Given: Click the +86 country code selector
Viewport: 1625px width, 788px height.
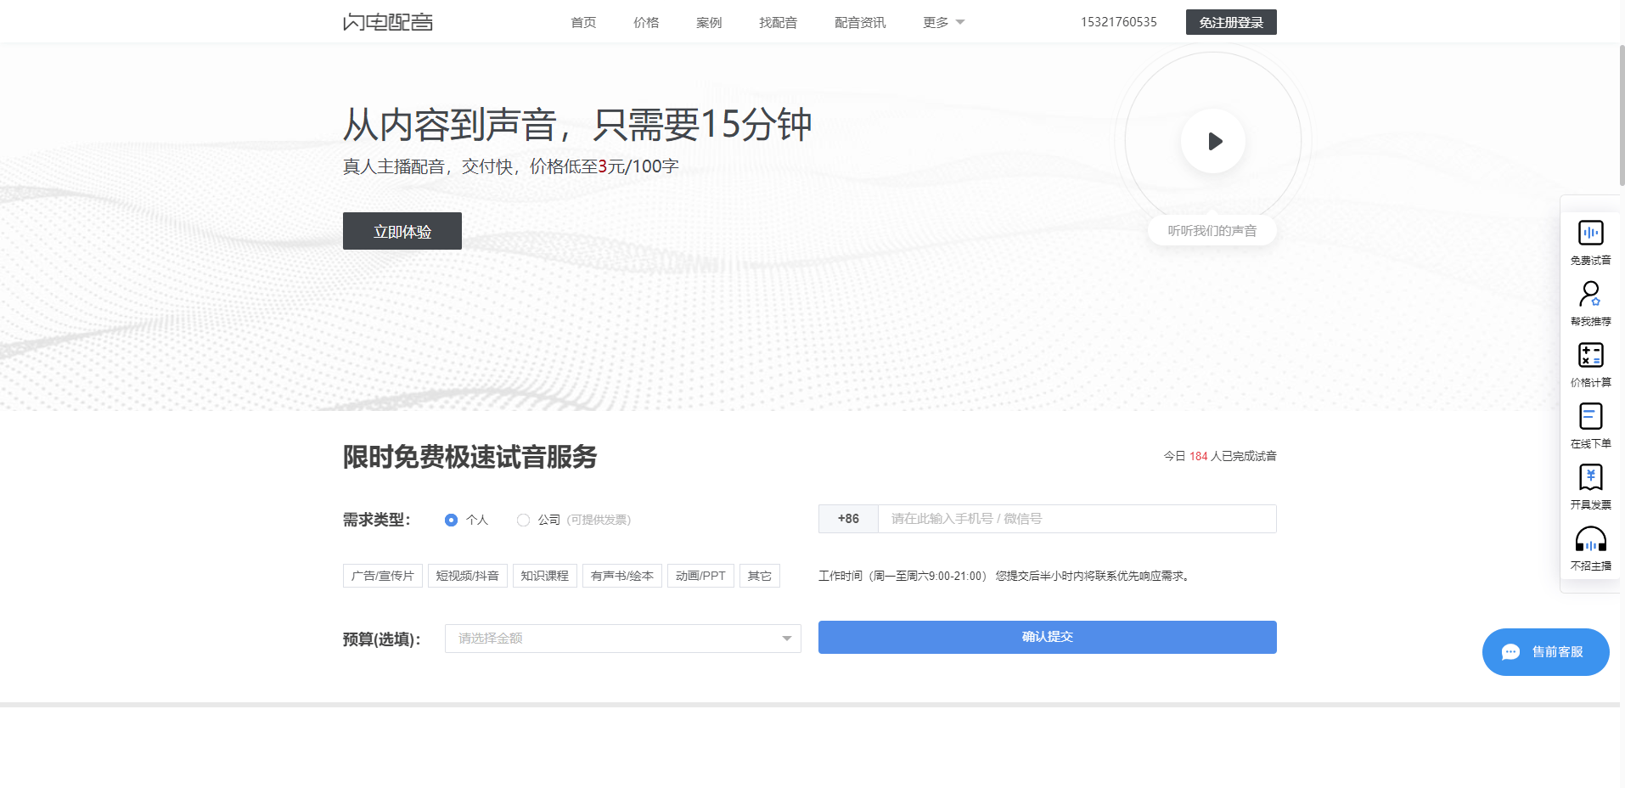Looking at the screenshot, I should tap(847, 519).
